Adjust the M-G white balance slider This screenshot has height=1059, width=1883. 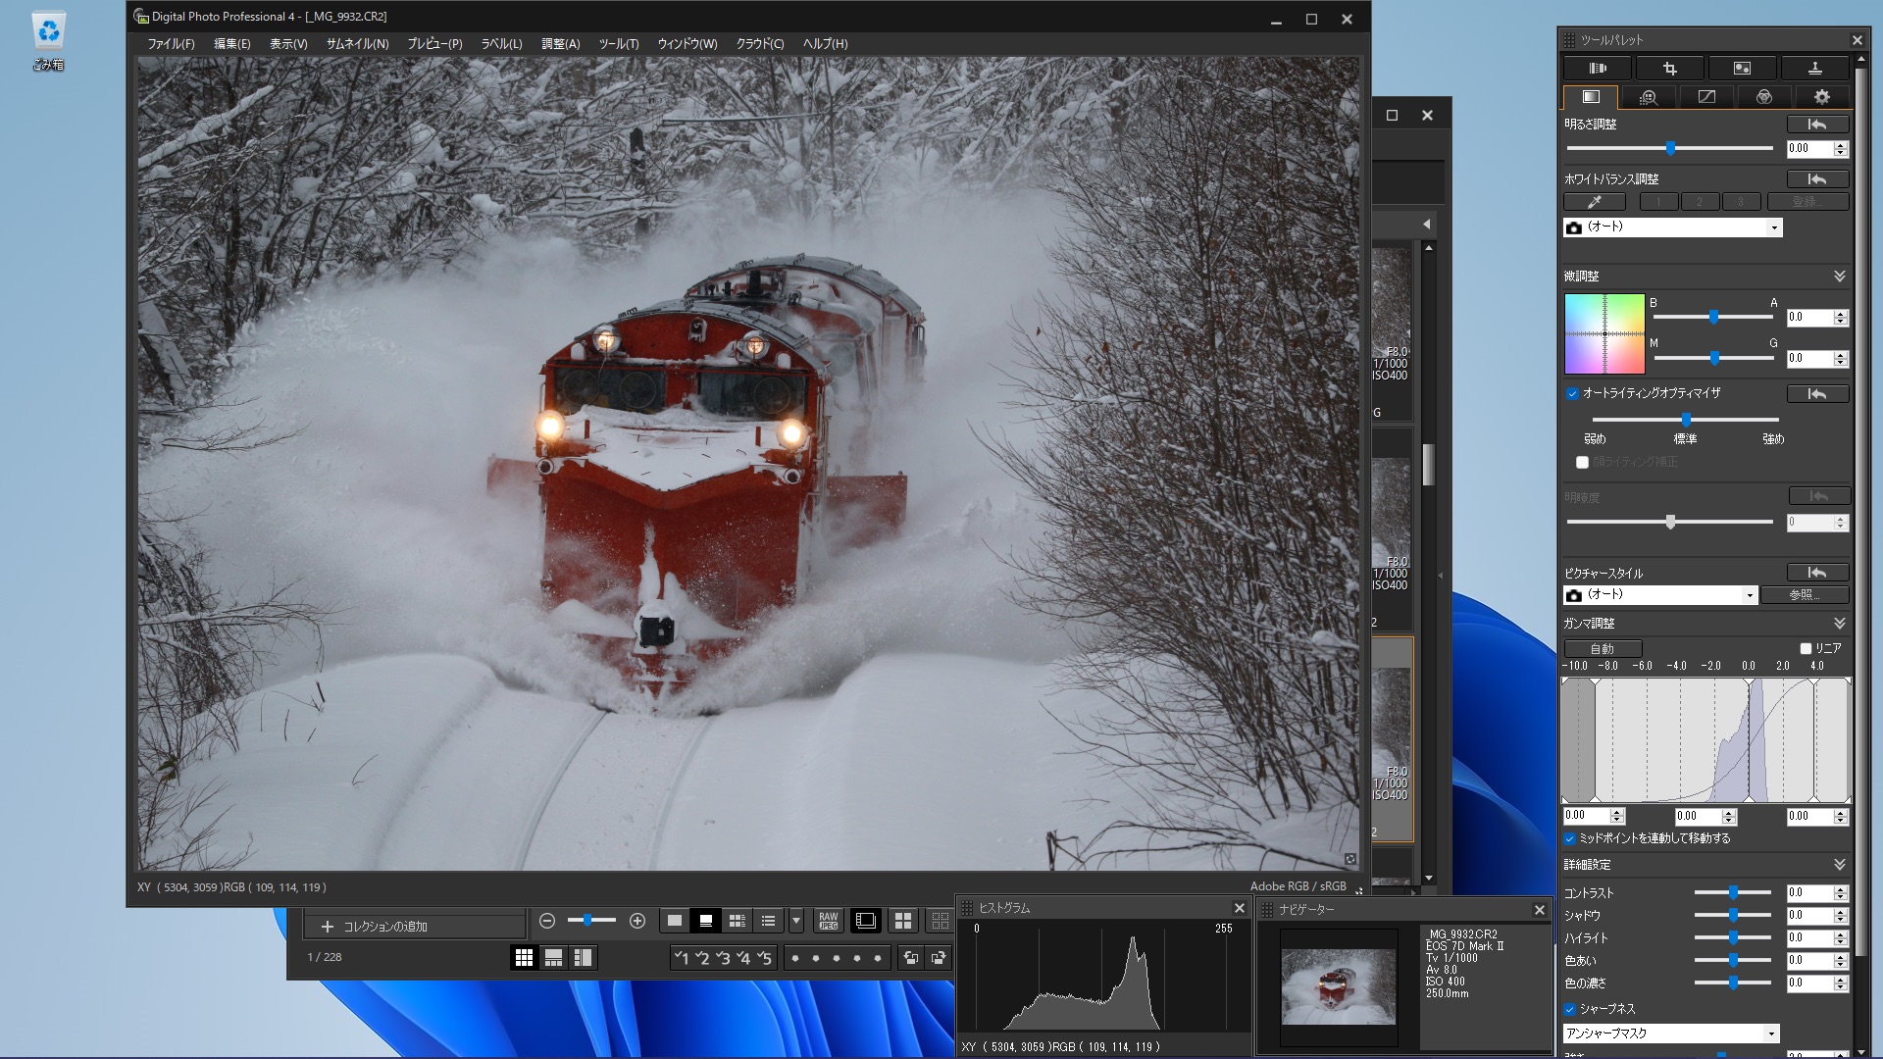[1713, 358]
